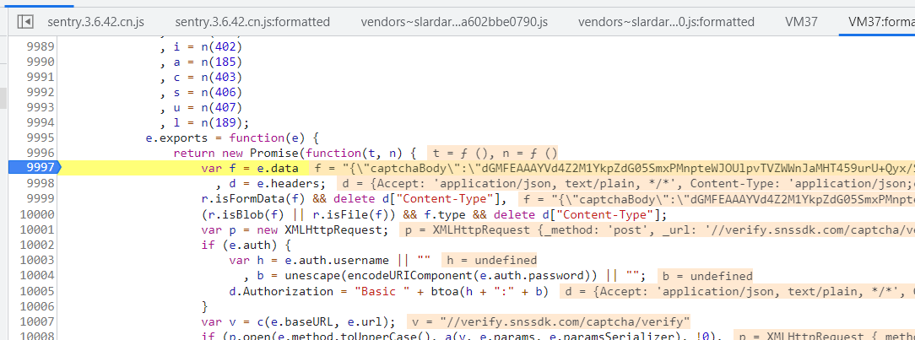Open the vendors~slardar...a602bbe0790.js tab

click(x=455, y=22)
